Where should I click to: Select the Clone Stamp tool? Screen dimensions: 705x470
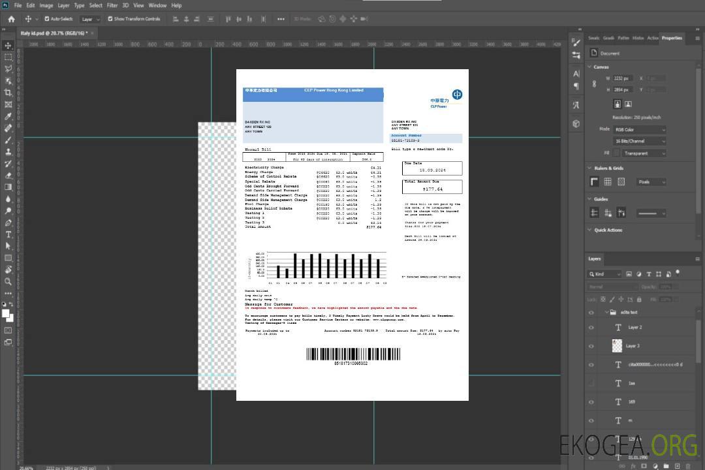click(x=8, y=152)
